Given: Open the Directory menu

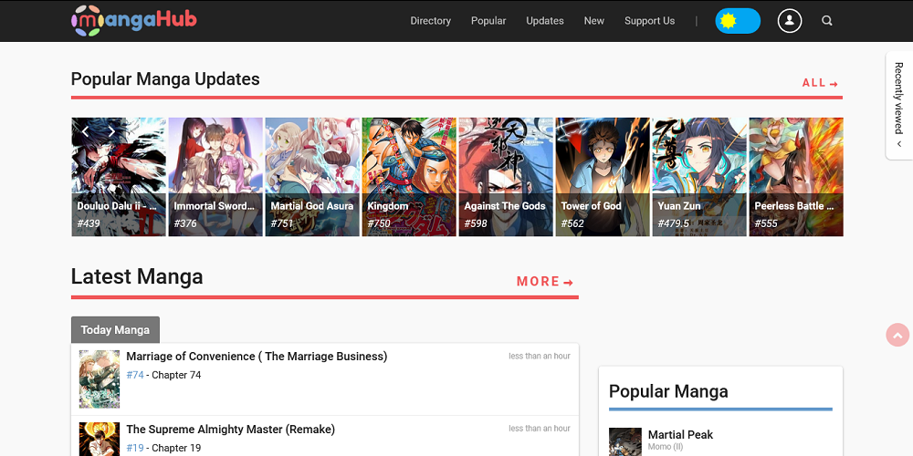Looking at the screenshot, I should pos(430,21).
